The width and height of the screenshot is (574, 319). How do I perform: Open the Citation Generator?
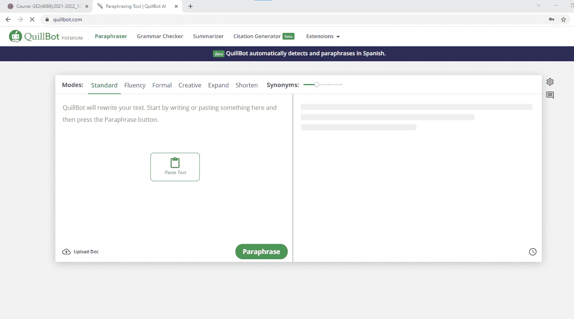(x=257, y=36)
